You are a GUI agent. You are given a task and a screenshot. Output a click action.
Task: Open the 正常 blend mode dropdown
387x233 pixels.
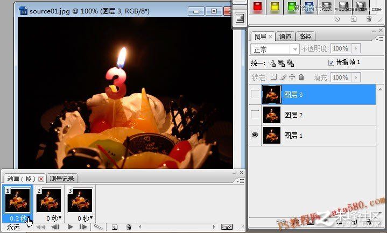(275, 50)
